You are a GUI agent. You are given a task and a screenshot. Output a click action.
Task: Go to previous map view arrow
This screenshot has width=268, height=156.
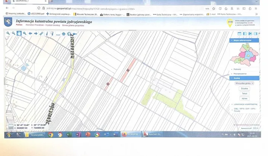pyautogui.click(x=31, y=33)
